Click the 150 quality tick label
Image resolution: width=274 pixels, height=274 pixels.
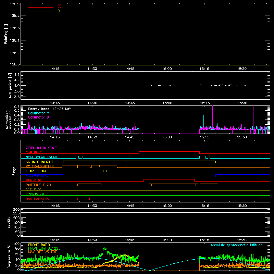[x=16, y=223]
